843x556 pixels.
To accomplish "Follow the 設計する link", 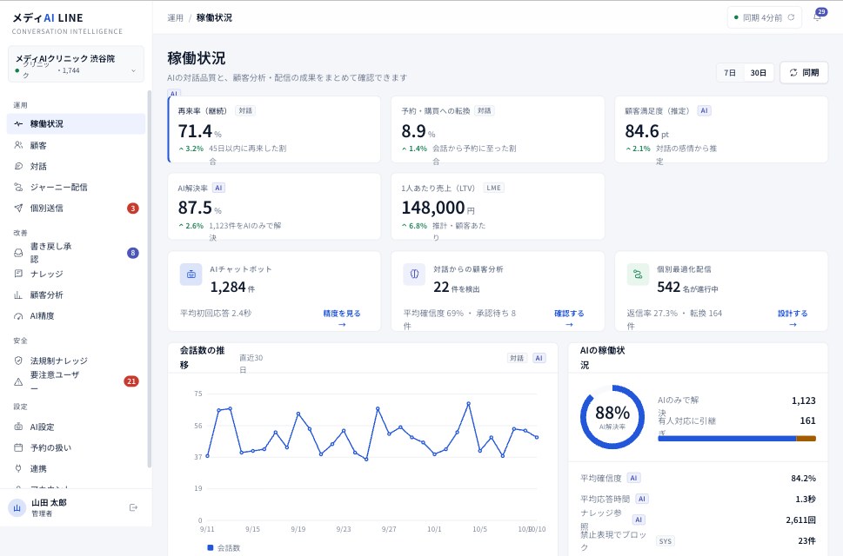I will tap(793, 318).
